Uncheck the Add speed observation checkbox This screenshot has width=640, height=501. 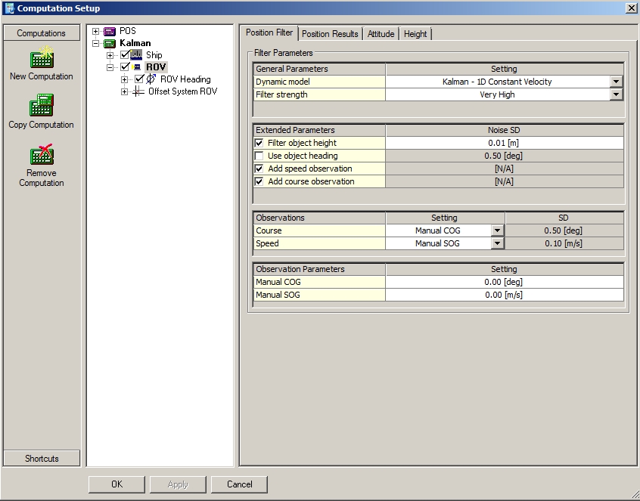[259, 169]
